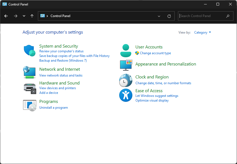Image resolution: width=237 pixels, height=164 pixels.
Task: Open Ease of Access category
Action: click(149, 91)
